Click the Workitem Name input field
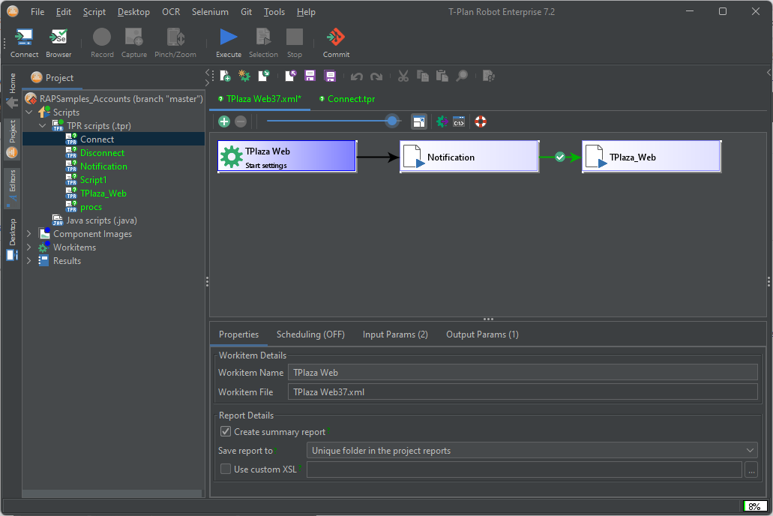This screenshot has width=773, height=516. [x=523, y=372]
